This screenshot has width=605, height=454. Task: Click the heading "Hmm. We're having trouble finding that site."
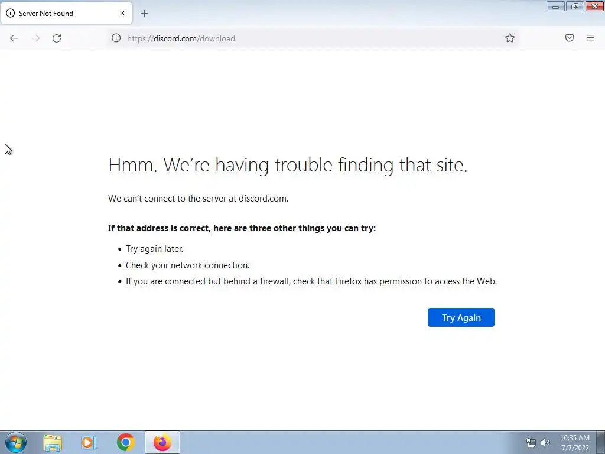[288, 166]
